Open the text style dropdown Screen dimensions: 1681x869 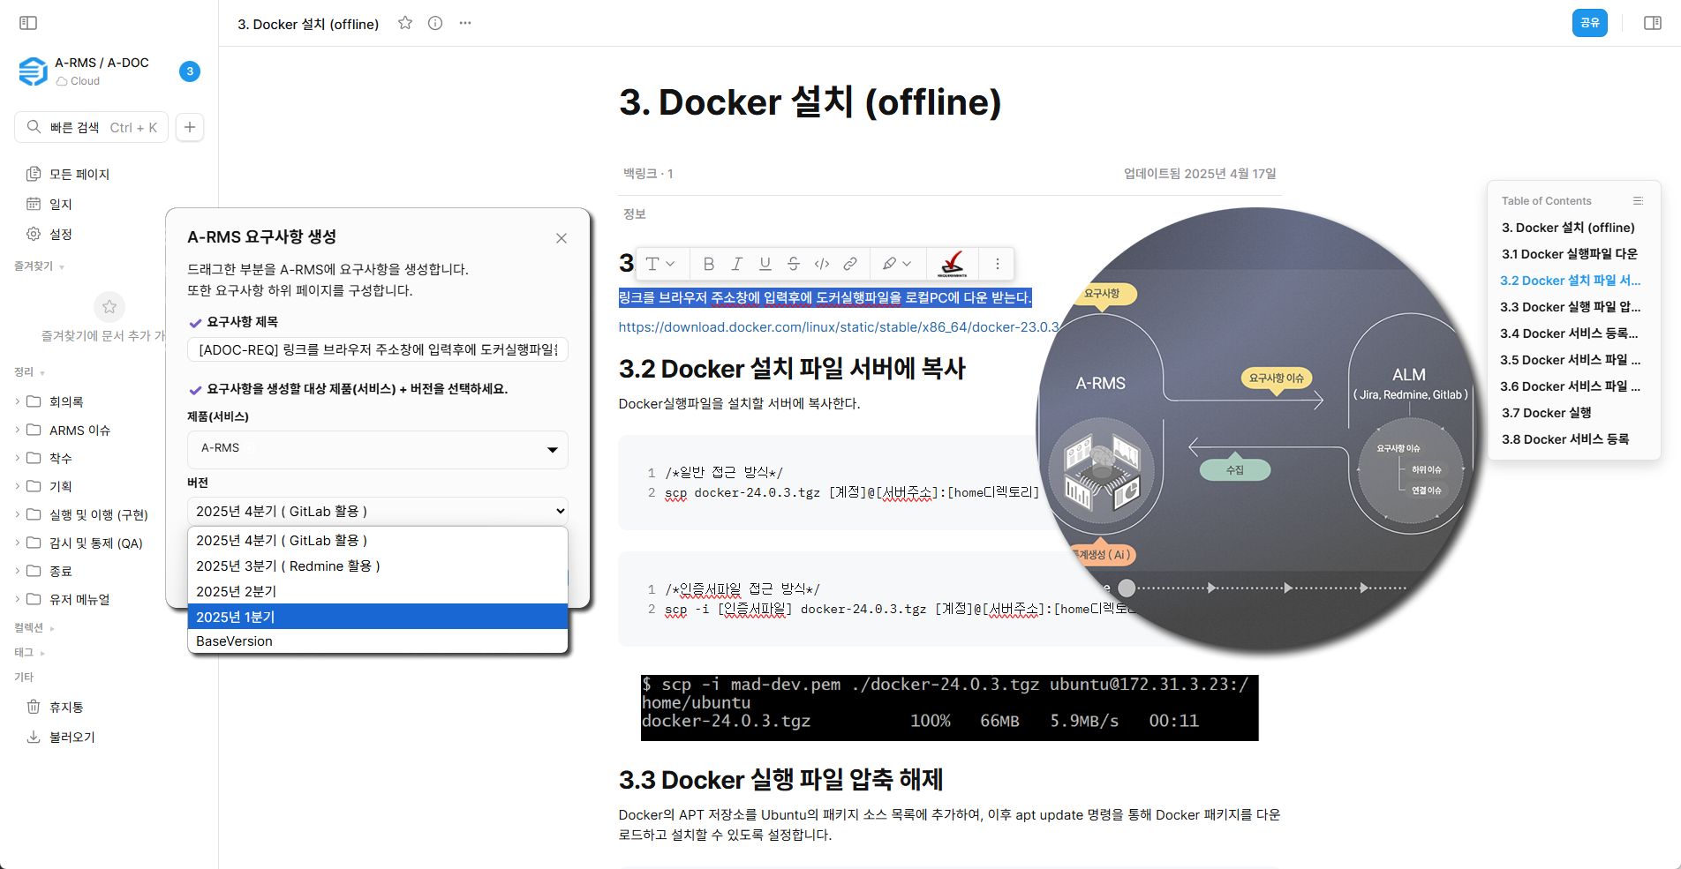[660, 264]
